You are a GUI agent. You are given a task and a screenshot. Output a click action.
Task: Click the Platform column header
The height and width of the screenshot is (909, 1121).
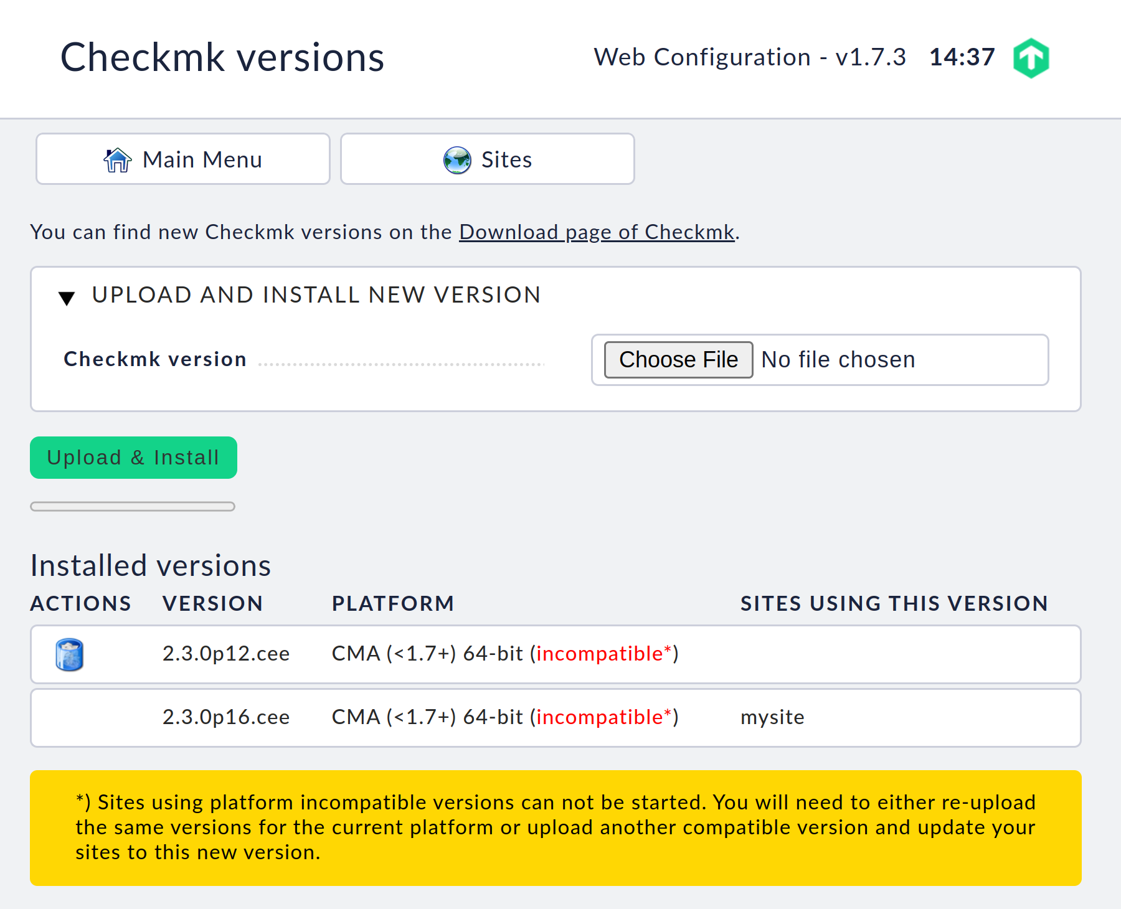coord(393,603)
